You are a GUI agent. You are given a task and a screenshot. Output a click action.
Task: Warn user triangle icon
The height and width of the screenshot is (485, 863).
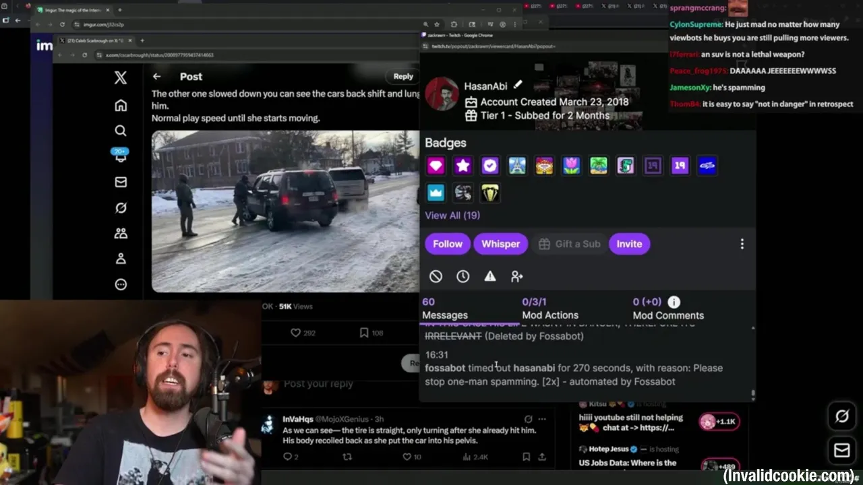(x=490, y=276)
